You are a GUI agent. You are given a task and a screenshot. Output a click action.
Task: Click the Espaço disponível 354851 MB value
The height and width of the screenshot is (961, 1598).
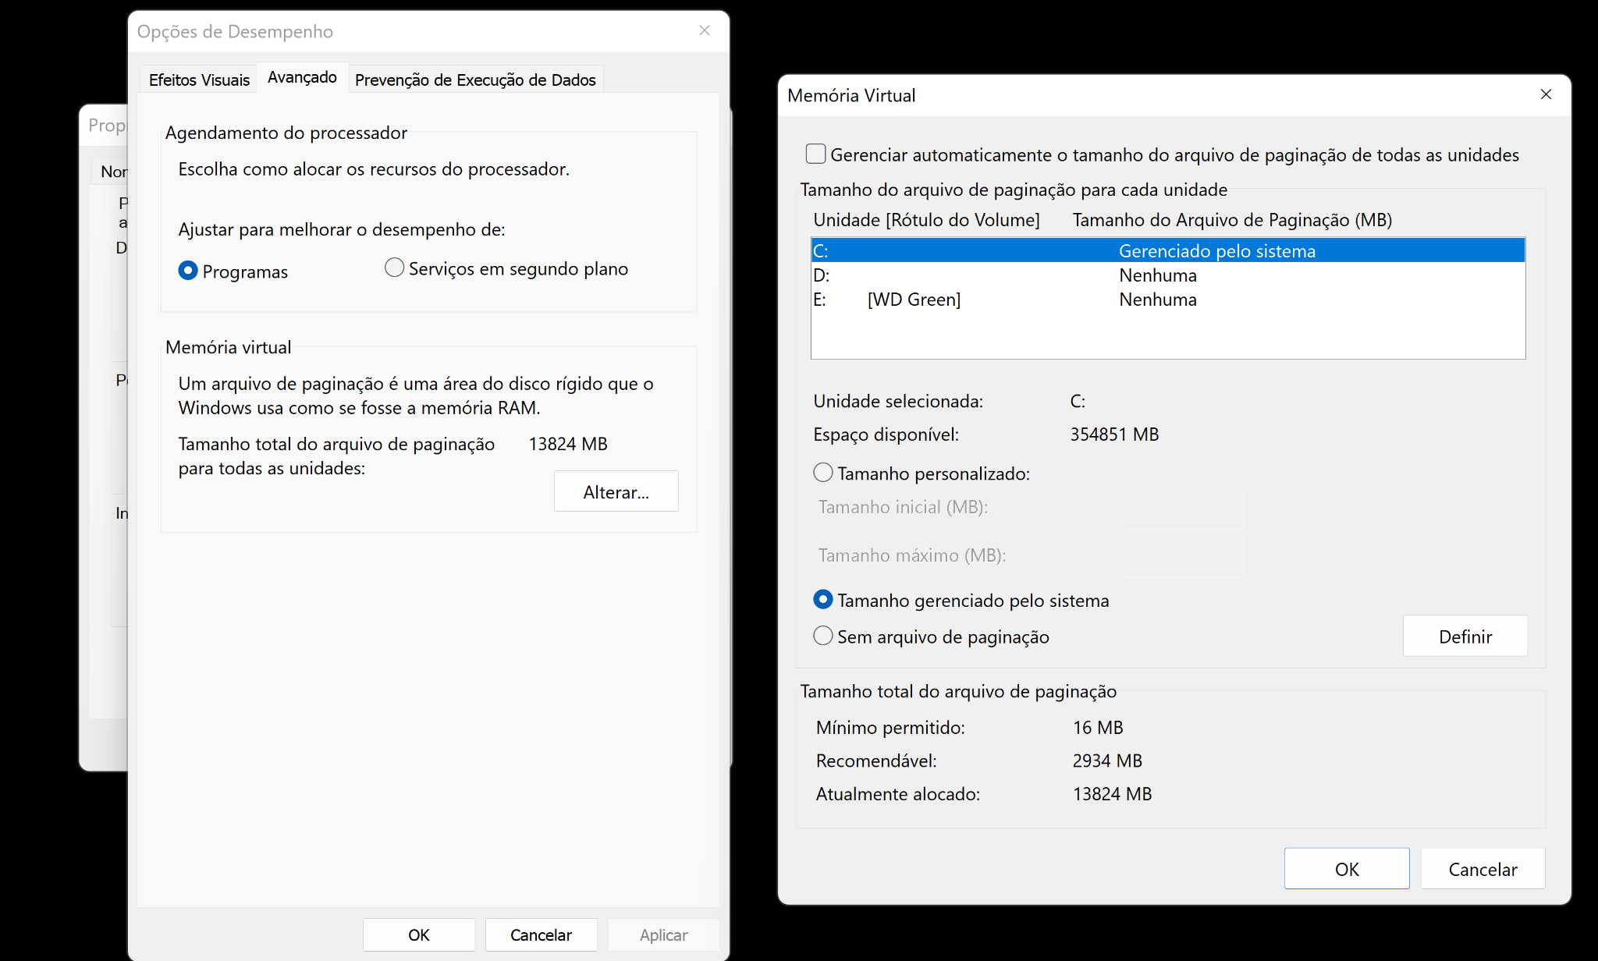(x=1114, y=434)
